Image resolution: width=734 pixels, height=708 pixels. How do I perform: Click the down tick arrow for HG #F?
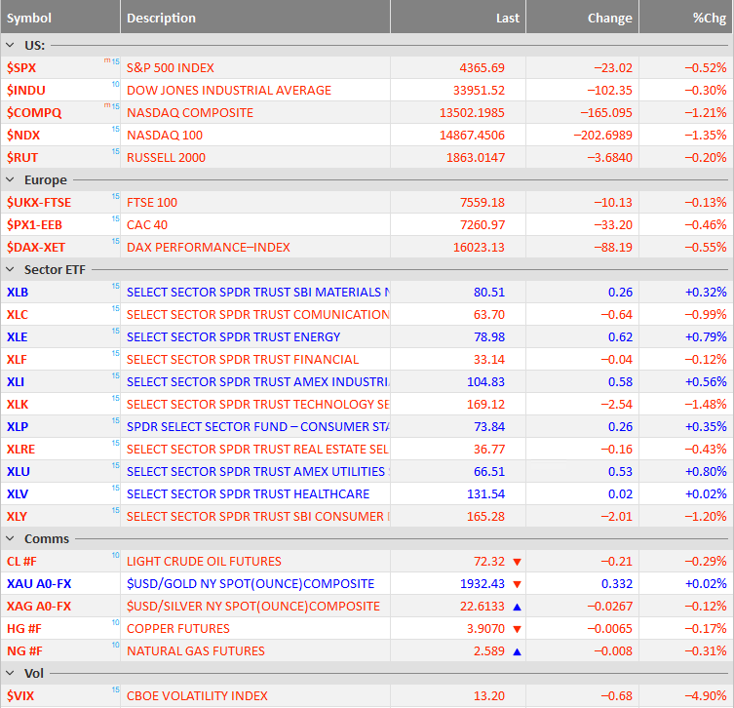(517, 629)
